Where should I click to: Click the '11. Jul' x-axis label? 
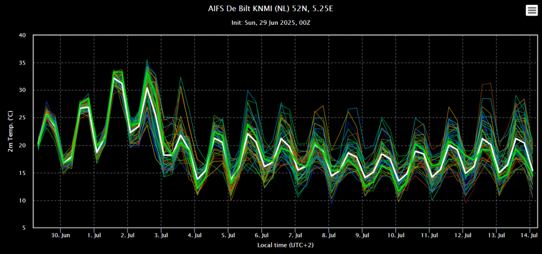click(x=429, y=236)
